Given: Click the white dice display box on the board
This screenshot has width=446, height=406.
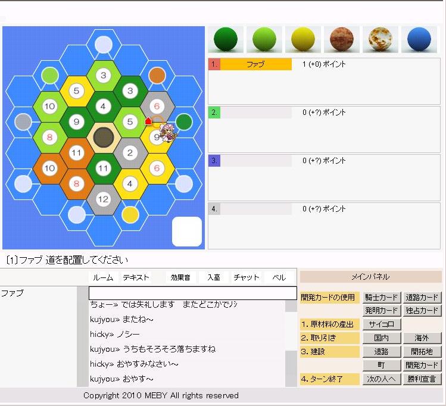Looking at the screenshot, I should [187, 232].
